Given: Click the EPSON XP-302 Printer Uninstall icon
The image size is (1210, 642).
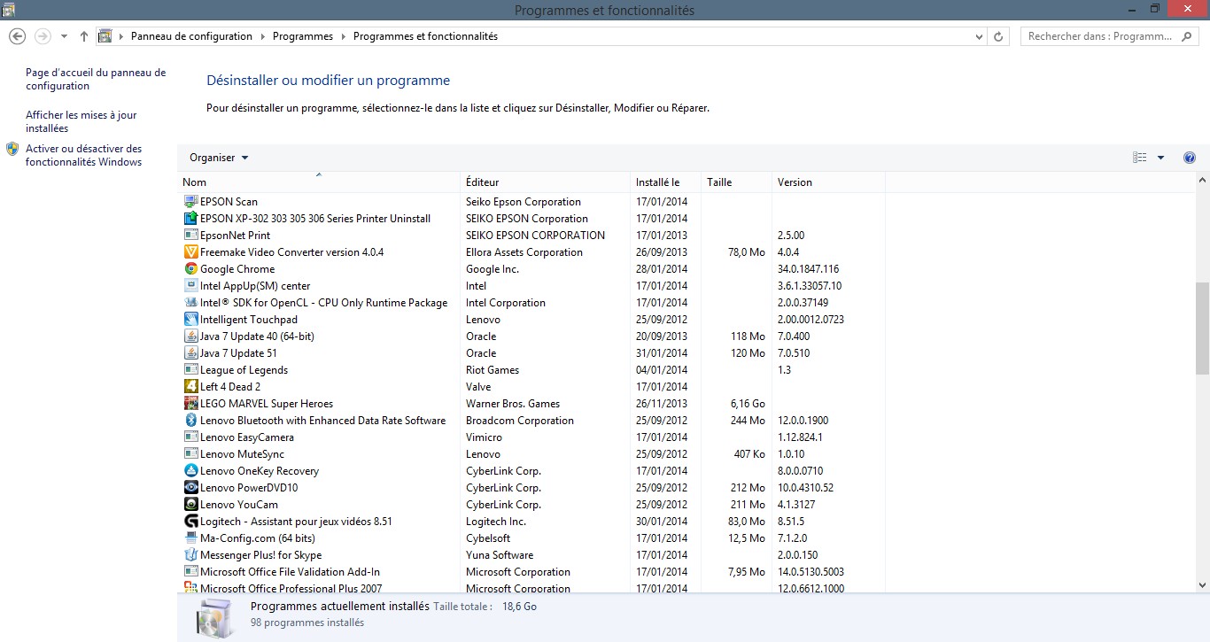Looking at the screenshot, I should coord(190,219).
